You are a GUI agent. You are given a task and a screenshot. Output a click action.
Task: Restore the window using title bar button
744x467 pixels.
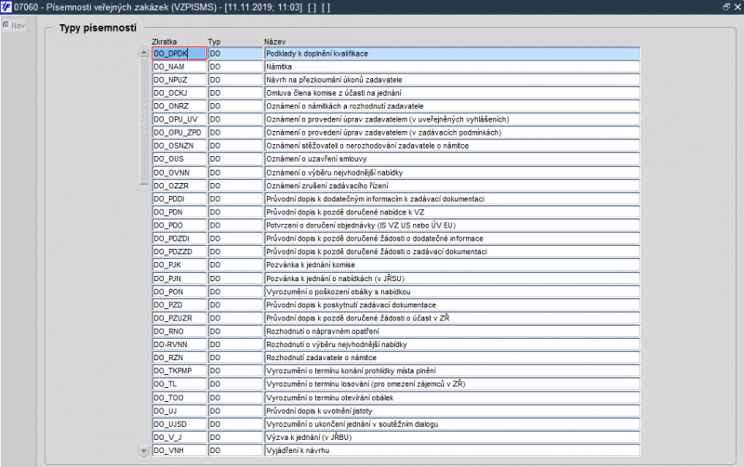[x=726, y=6]
